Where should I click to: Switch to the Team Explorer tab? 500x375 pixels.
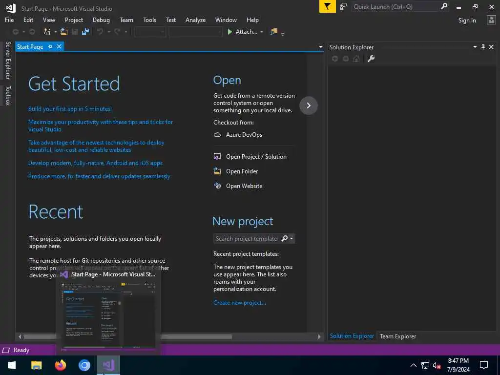click(x=397, y=336)
